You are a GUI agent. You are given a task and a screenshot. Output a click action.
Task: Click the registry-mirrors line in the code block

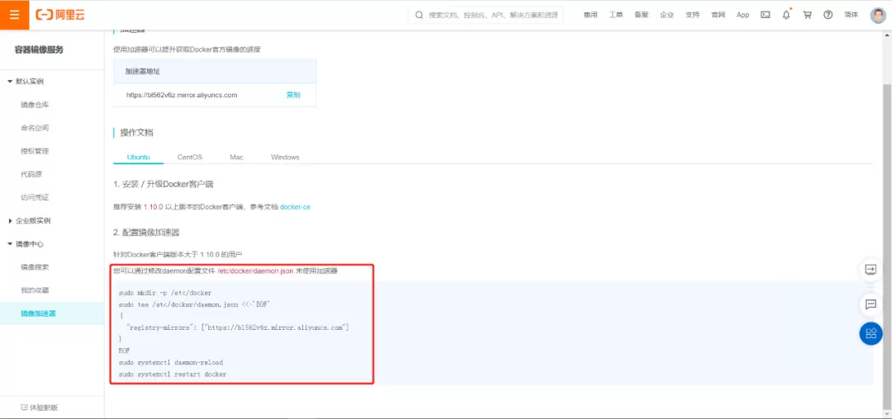(237, 327)
